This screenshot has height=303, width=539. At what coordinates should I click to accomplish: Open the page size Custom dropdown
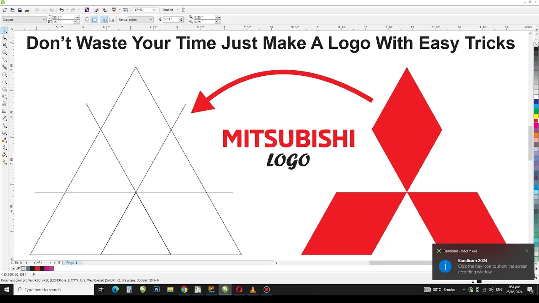point(44,19)
